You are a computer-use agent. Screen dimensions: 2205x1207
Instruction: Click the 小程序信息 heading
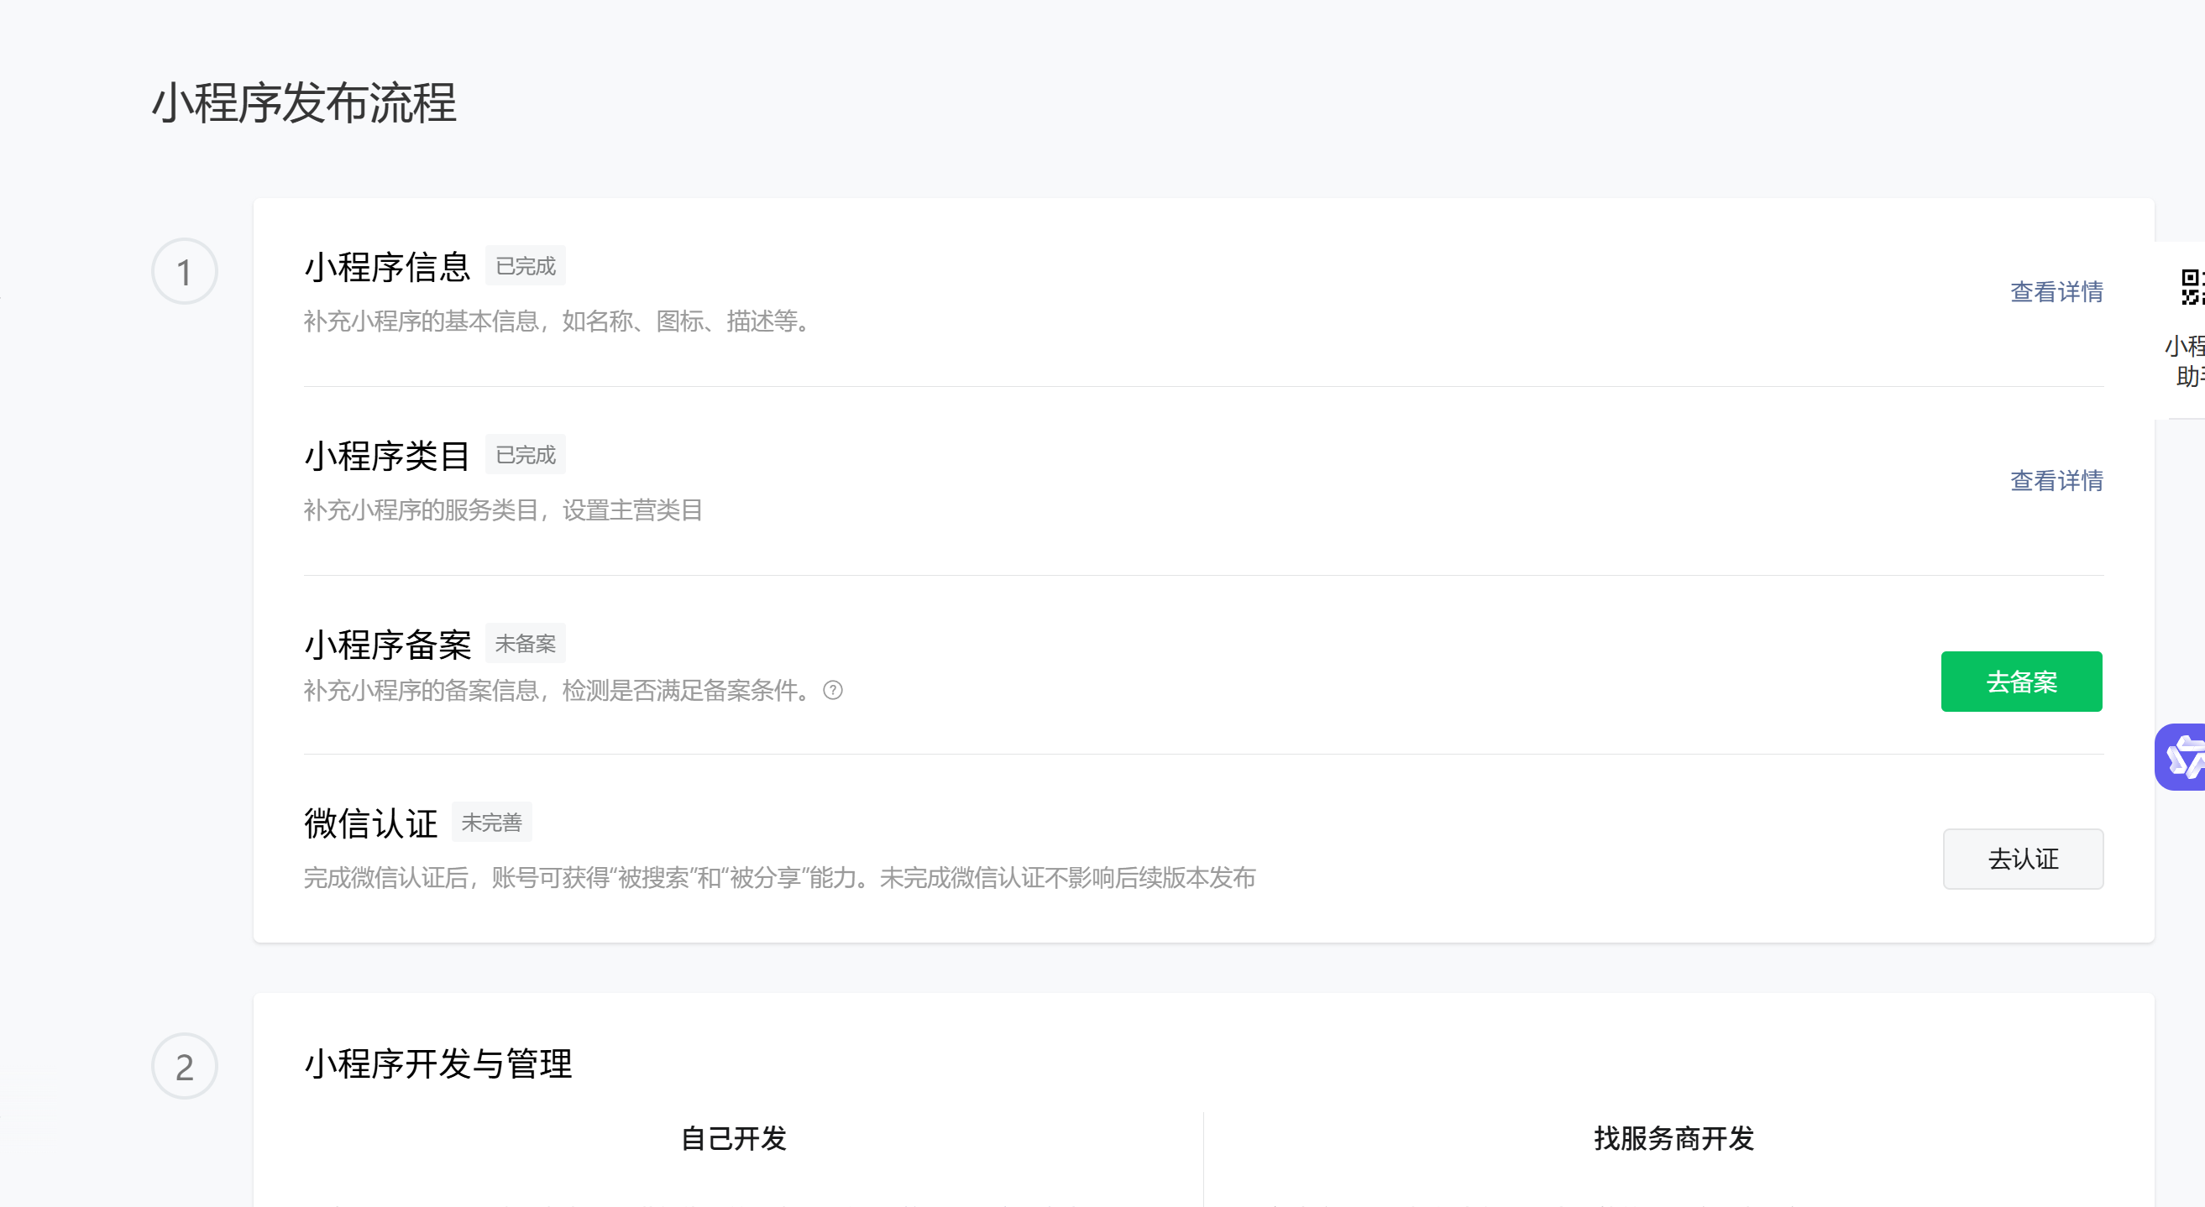388,267
